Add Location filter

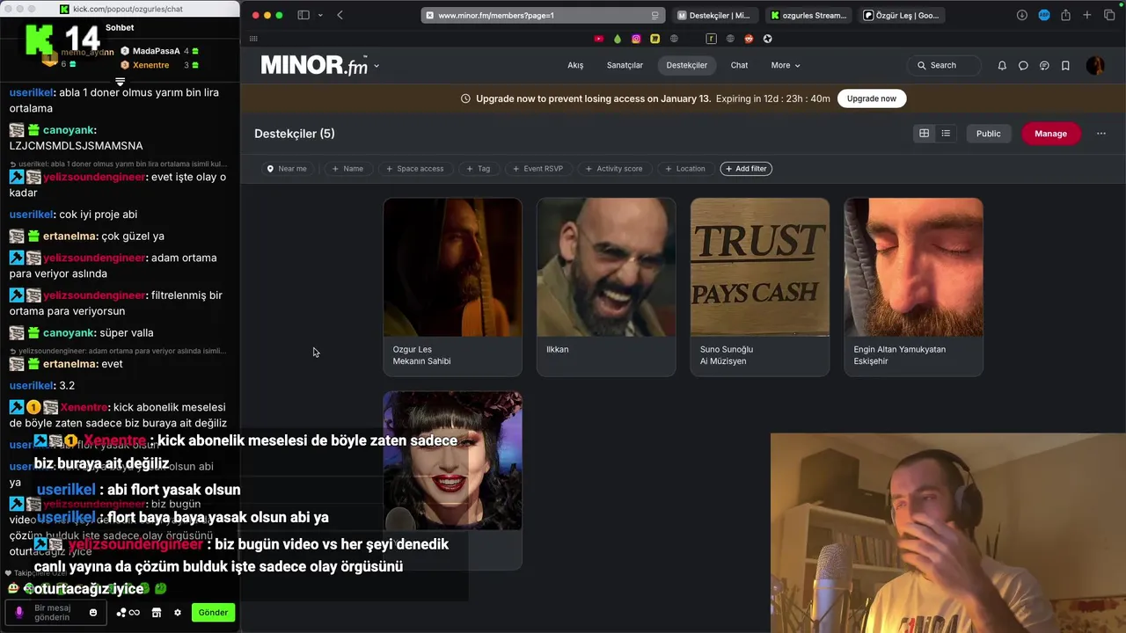tap(685, 169)
